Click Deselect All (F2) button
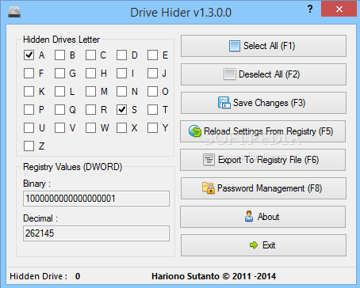The height and width of the screenshot is (288, 360). tap(263, 74)
